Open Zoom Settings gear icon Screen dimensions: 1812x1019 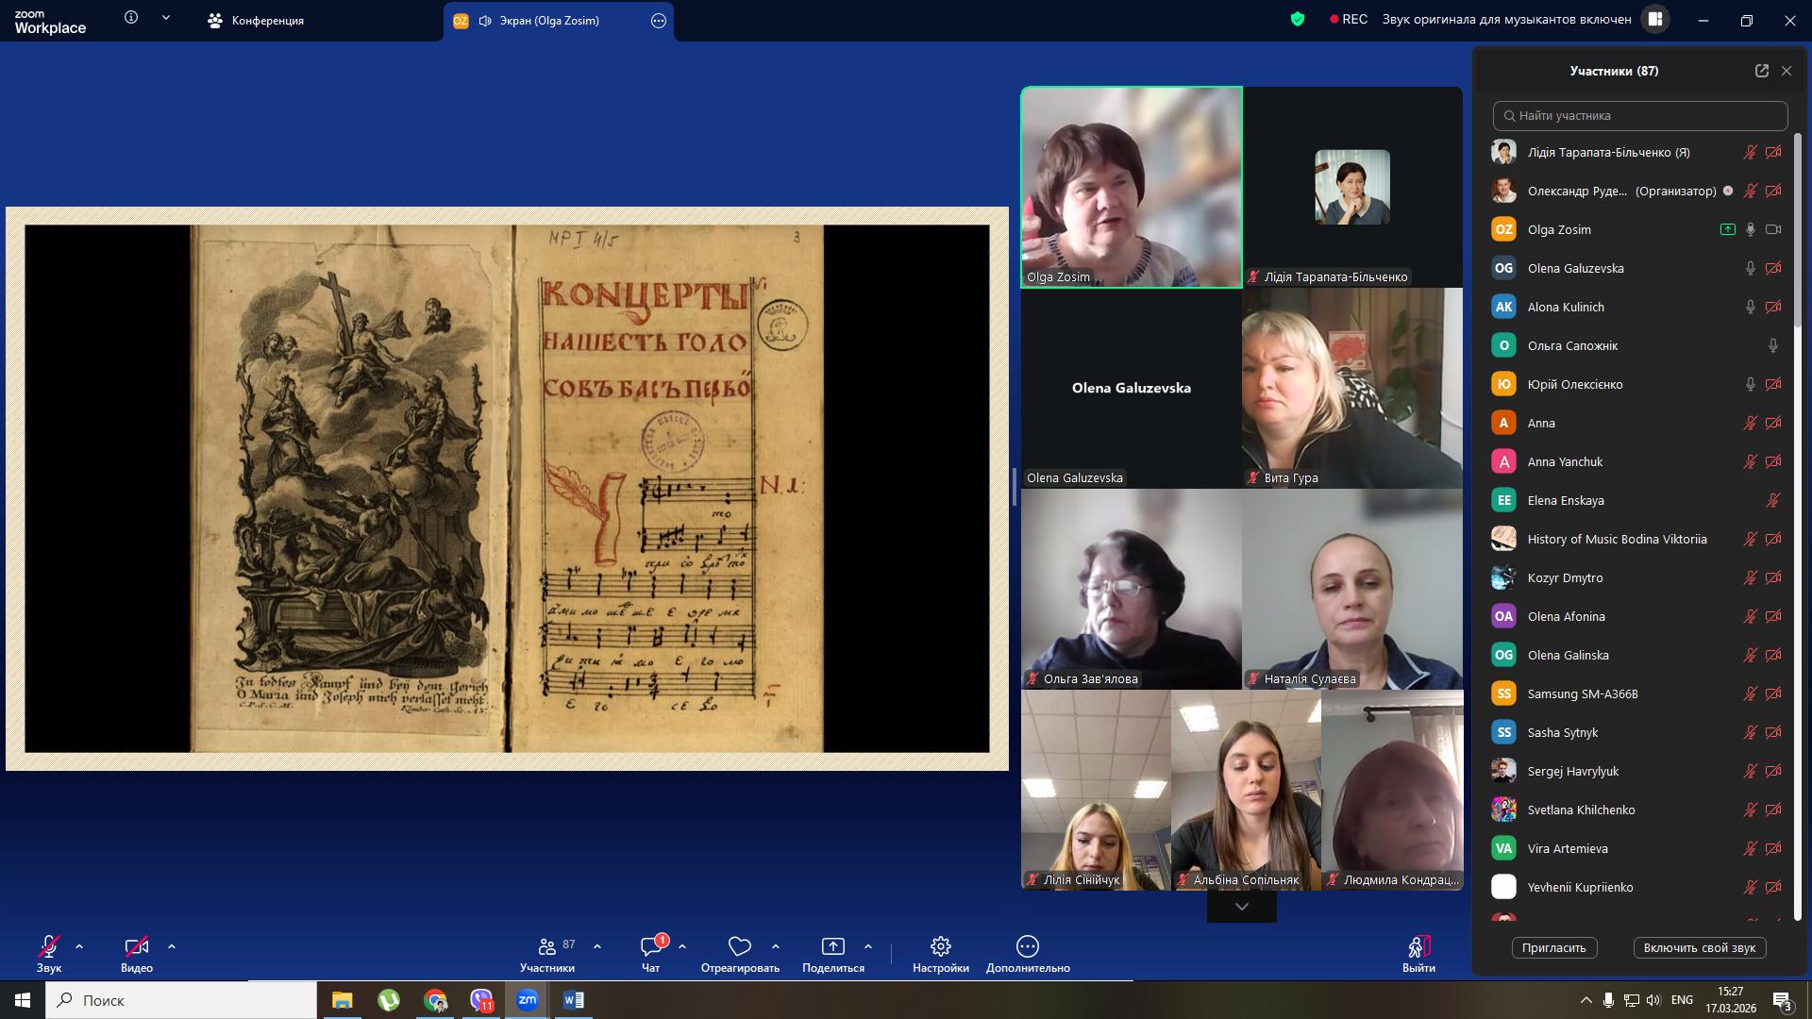pos(940,946)
